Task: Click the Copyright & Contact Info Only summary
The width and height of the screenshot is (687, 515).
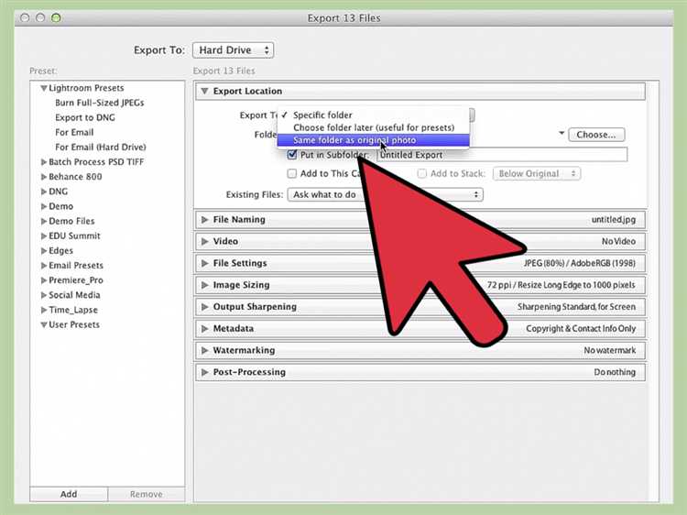Action: [x=581, y=329]
